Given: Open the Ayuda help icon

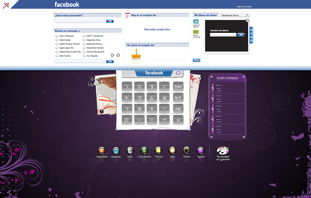Looking at the screenshot, I should 201,151.
